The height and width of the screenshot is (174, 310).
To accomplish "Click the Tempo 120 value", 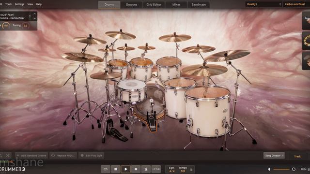I will pos(183,171).
